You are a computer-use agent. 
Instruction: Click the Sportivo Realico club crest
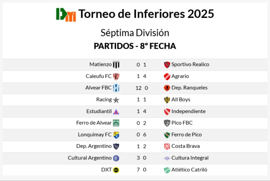[167, 65]
